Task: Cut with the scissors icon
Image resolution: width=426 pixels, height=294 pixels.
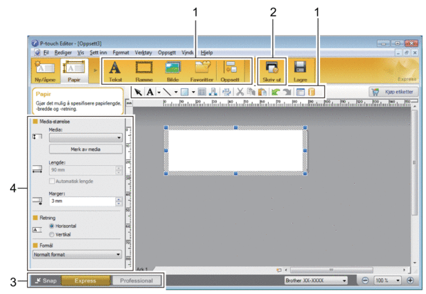Action: click(x=240, y=92)
